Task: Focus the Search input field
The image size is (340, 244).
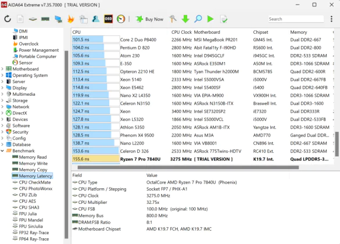Action: (x=296, y=19)
